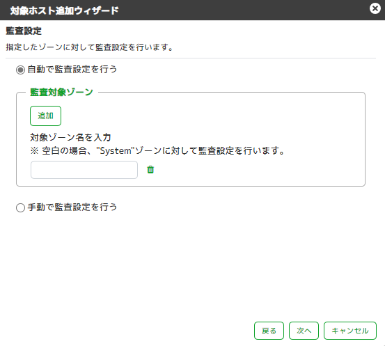The image size is (385, 346).
Task: Cancel the wizard with キャンセル
Action: point(350,331)
